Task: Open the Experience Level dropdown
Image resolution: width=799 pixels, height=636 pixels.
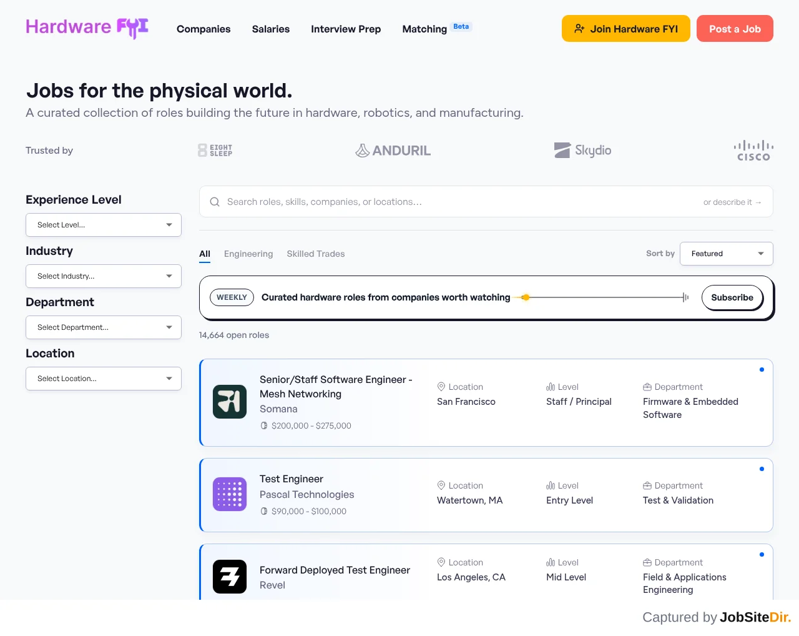Action: coord(104,225)
